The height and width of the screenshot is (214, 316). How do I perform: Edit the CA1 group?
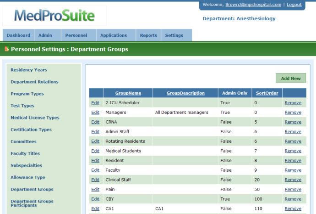click(x=95, y=208)
